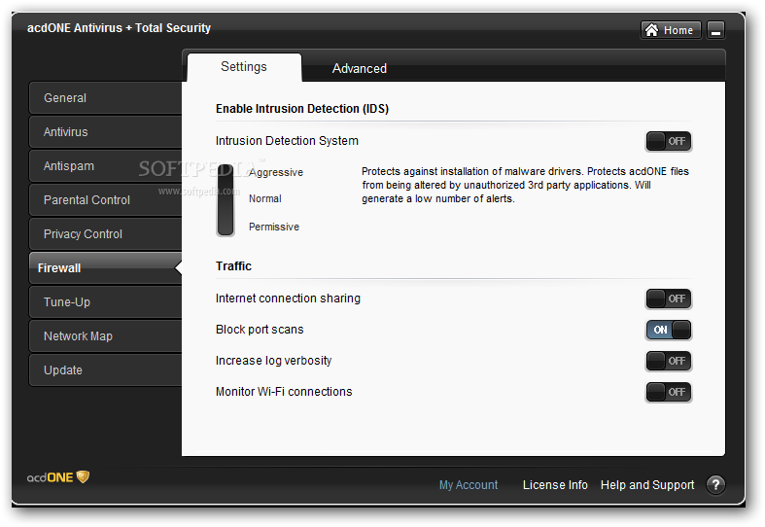Viewport: 765px width, 527px height.
Task: Click the Enable Intrusion Detection (IDS) heading
Action: tap(302, 108)
